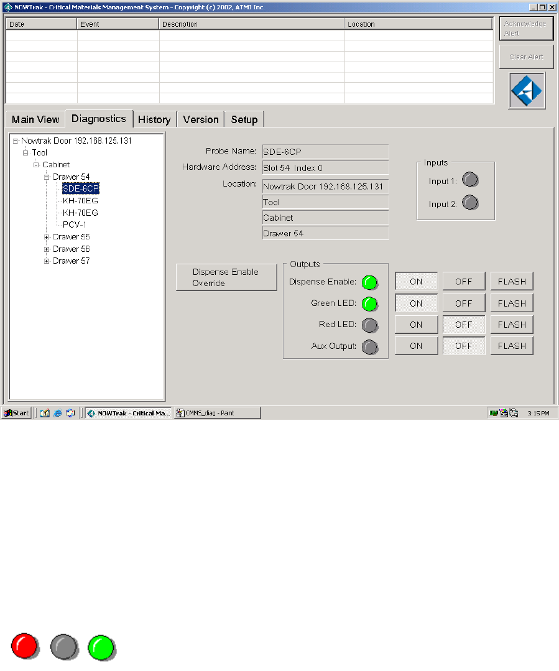Open the History tab
This screenshot has width=559, height=671.
pos(154,119)
